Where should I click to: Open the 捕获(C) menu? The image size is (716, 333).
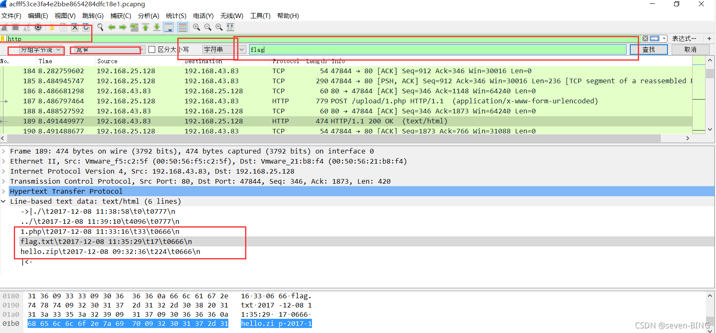point(121,16)
